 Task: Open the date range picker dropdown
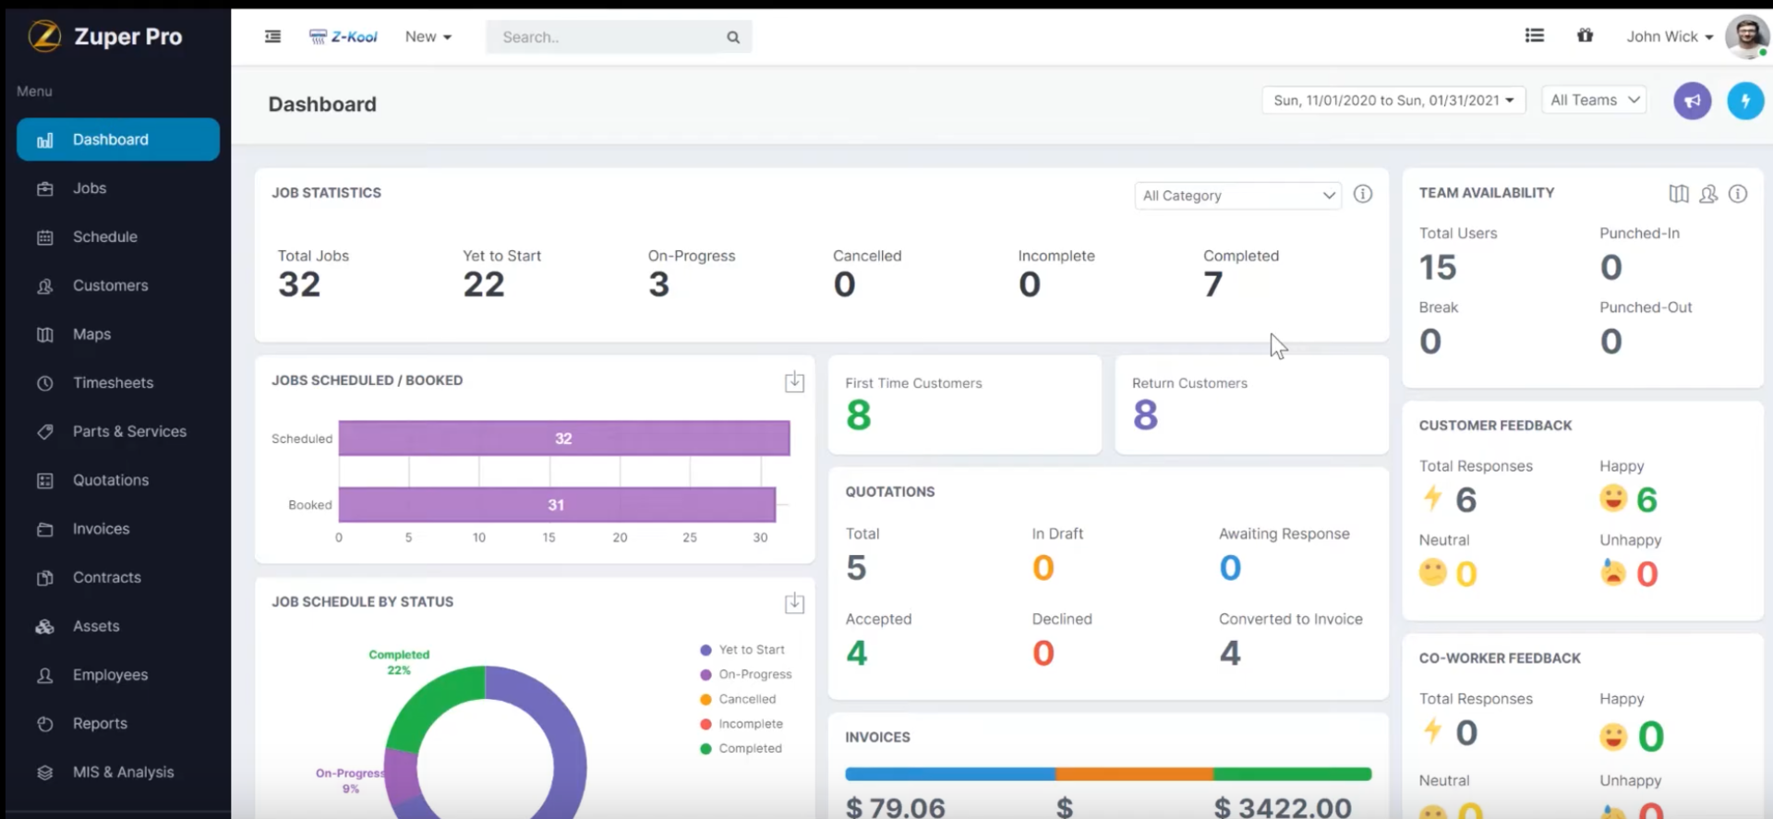click(x=1393, y=101)
